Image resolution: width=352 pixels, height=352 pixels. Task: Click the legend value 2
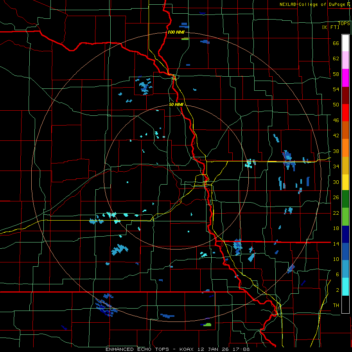(337, 290)
